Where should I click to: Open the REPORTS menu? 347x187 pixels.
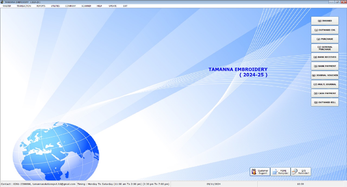[41, 6]
